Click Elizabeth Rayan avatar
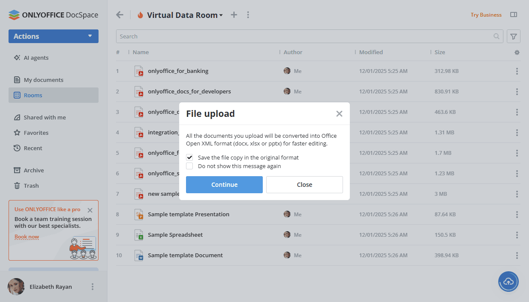 click(x=16, y=287)
